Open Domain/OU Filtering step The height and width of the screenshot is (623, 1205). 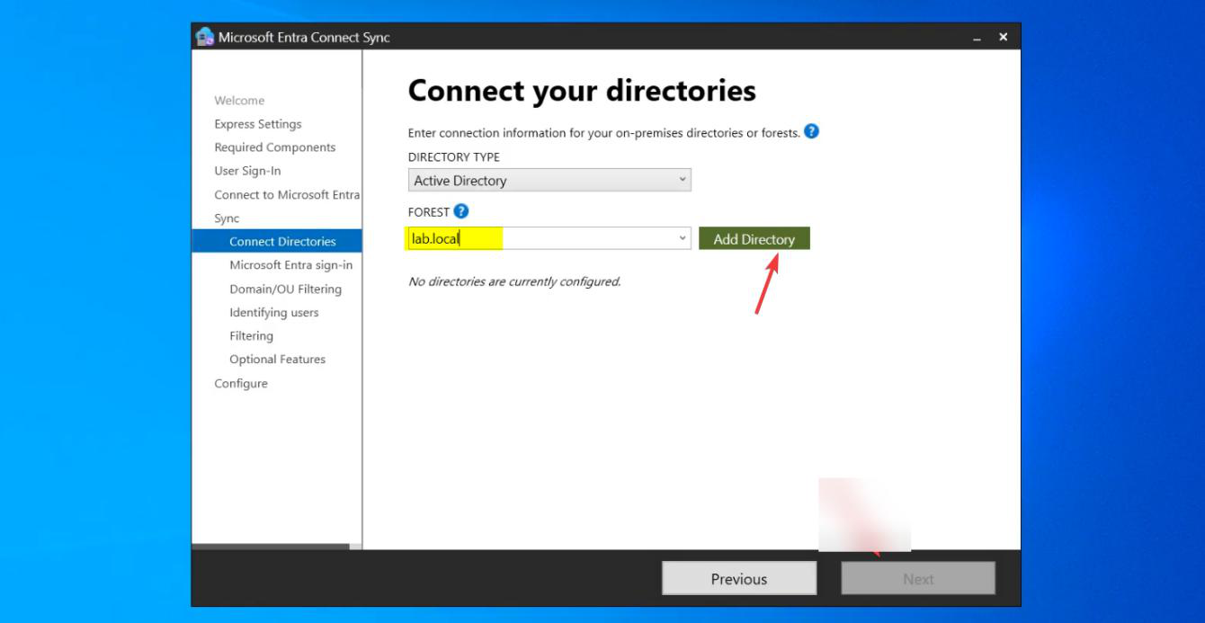[x=286, y=289]
